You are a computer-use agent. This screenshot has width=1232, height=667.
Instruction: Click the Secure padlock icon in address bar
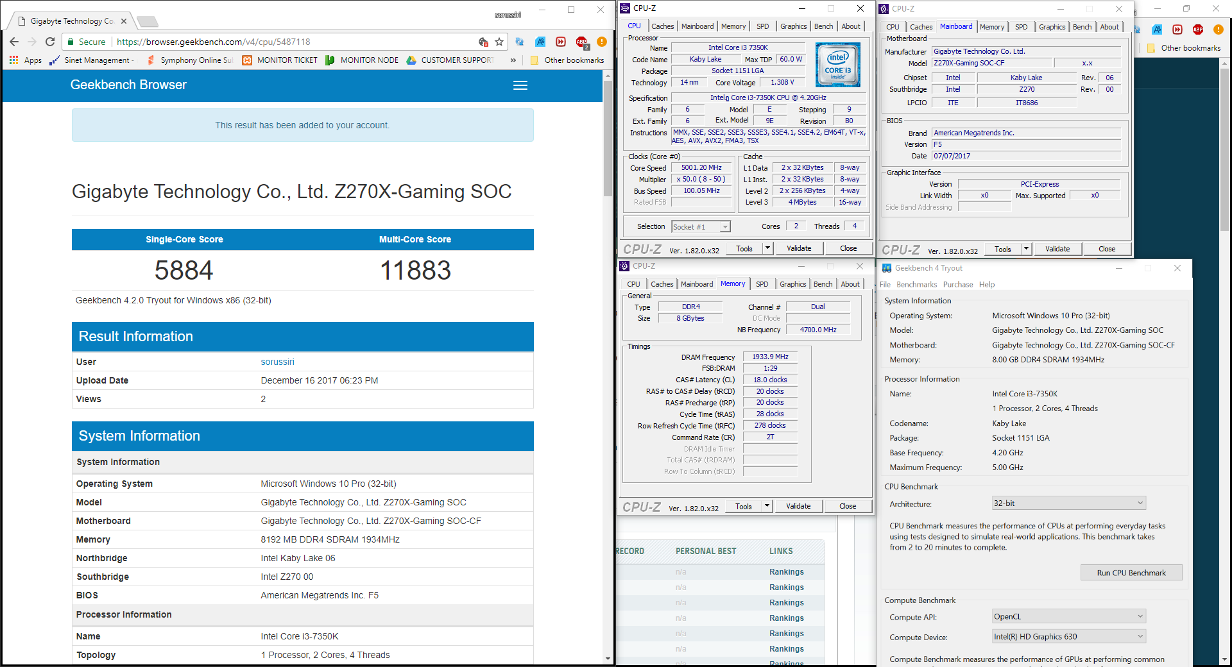(71, 42)
